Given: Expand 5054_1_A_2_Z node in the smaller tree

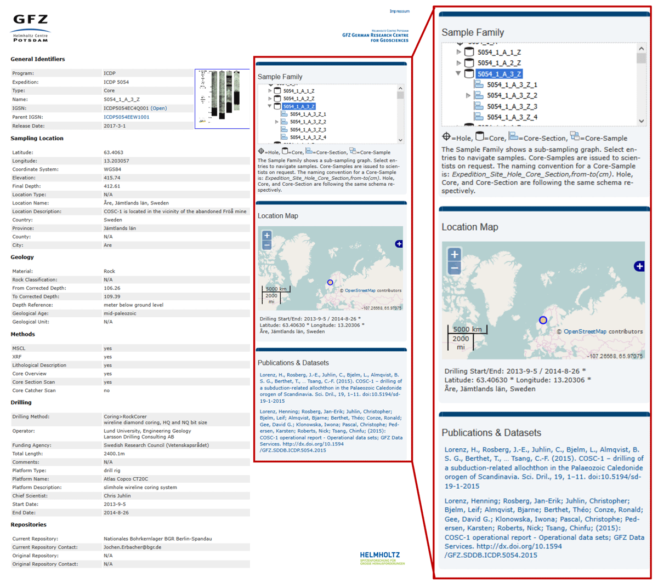Looking at the screenshot, I should click(270, 99).
